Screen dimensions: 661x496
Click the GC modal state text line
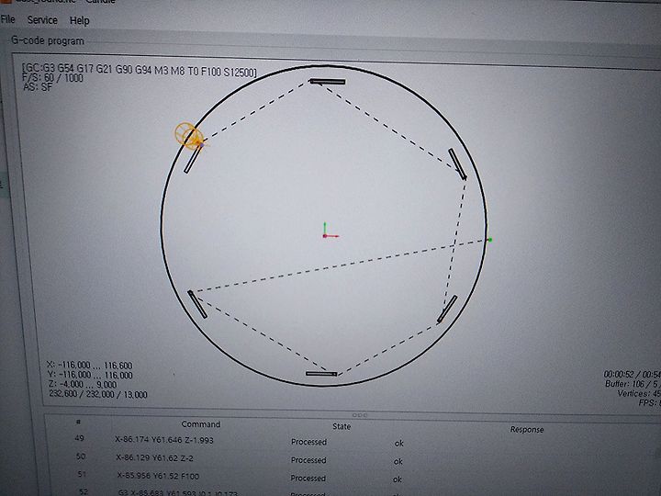click(140, 70)
